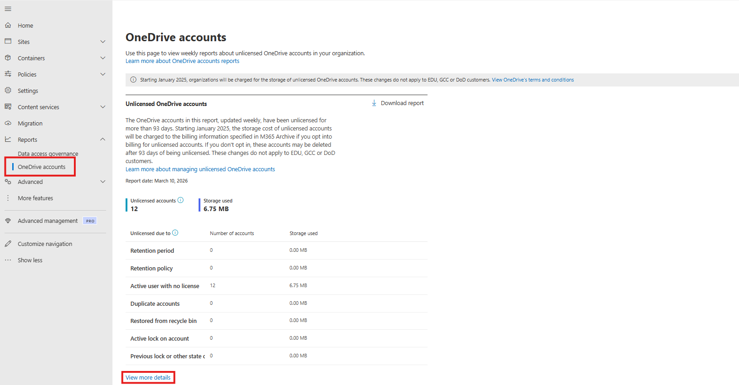Click the Containers cube icon
This screenshot has height=385, width=739.
8,58
